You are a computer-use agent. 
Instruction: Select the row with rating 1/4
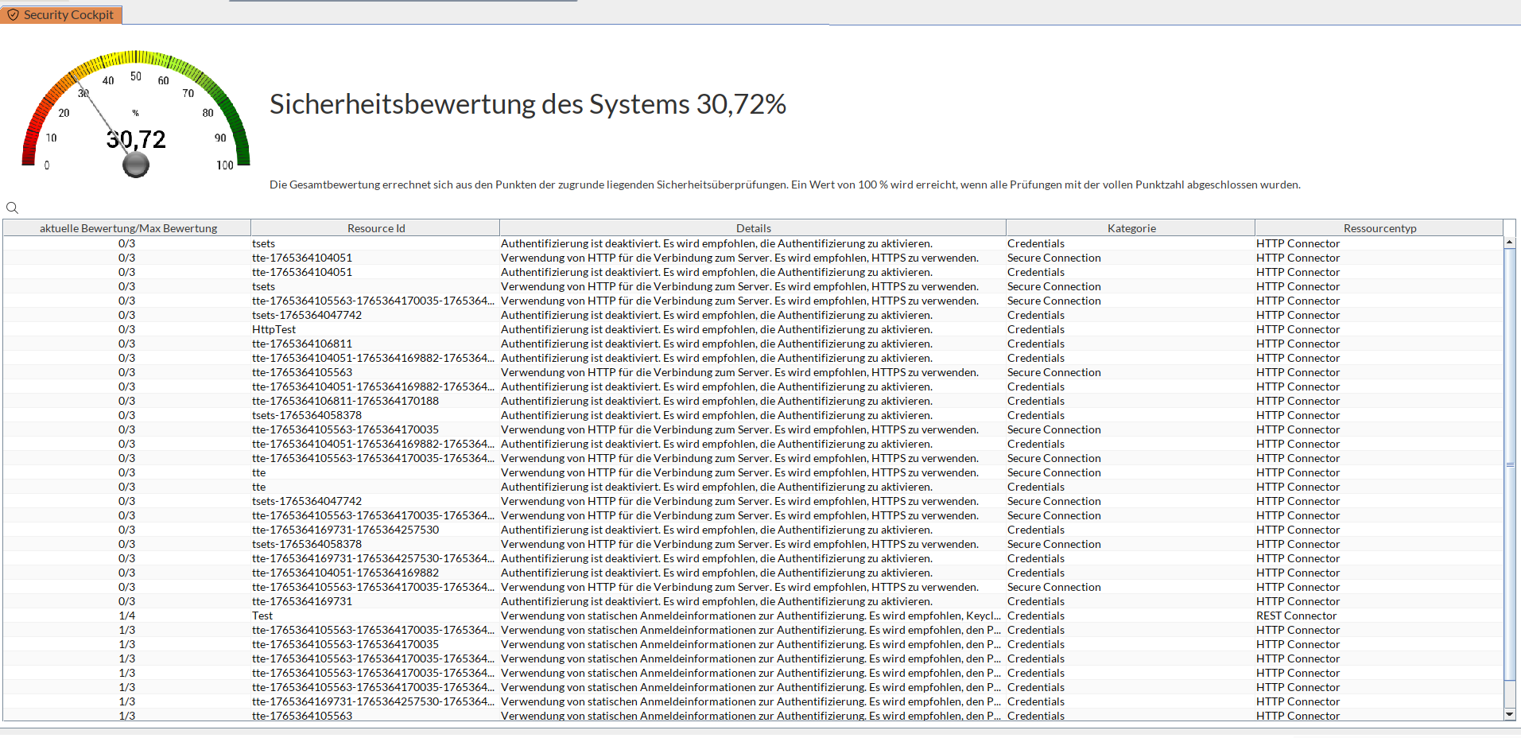[127, 616]
